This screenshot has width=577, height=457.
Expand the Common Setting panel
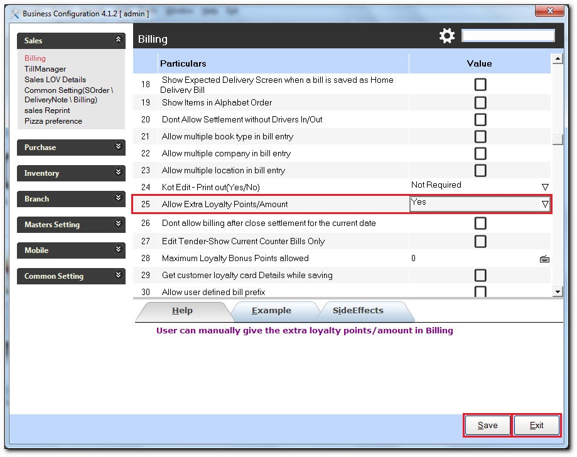(x=118, y=275)
